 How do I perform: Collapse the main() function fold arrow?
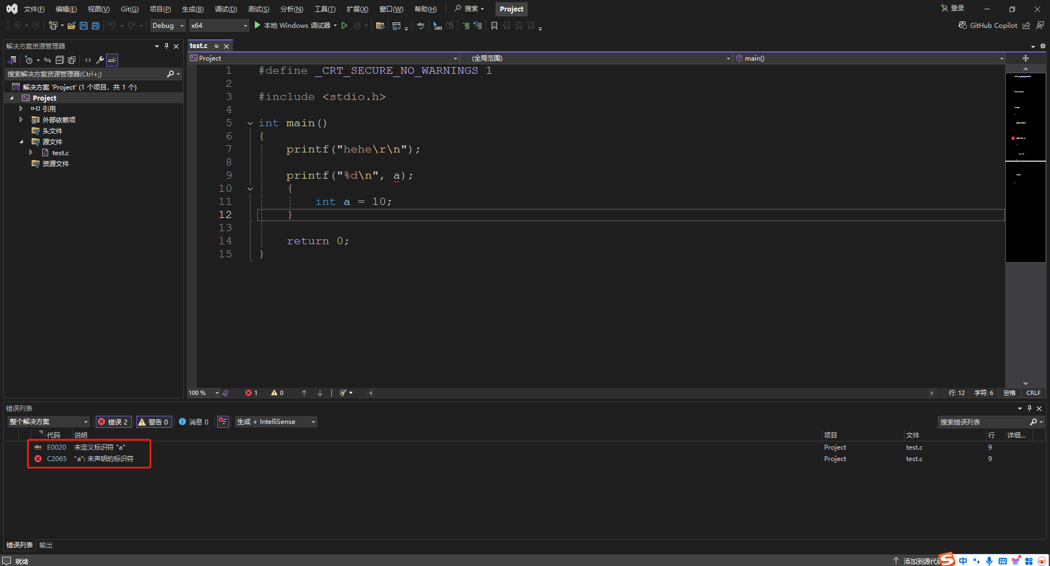(x=250, y=123)
